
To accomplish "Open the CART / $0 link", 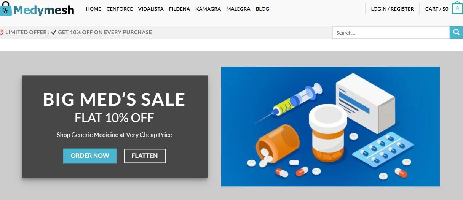I will click(437, 9).
